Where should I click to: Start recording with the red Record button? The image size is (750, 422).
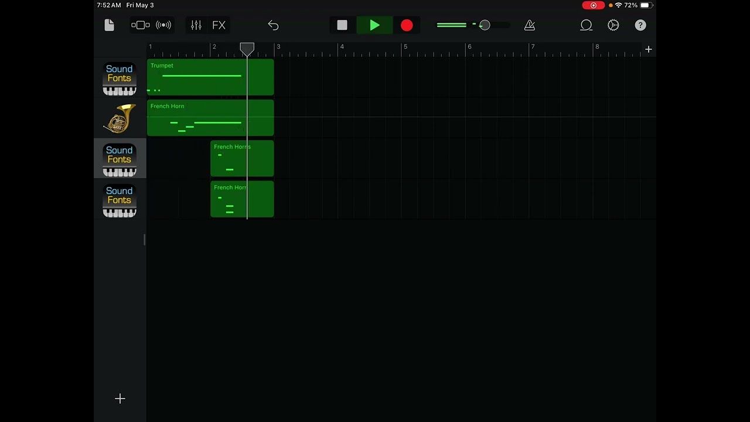click(407, 25)
